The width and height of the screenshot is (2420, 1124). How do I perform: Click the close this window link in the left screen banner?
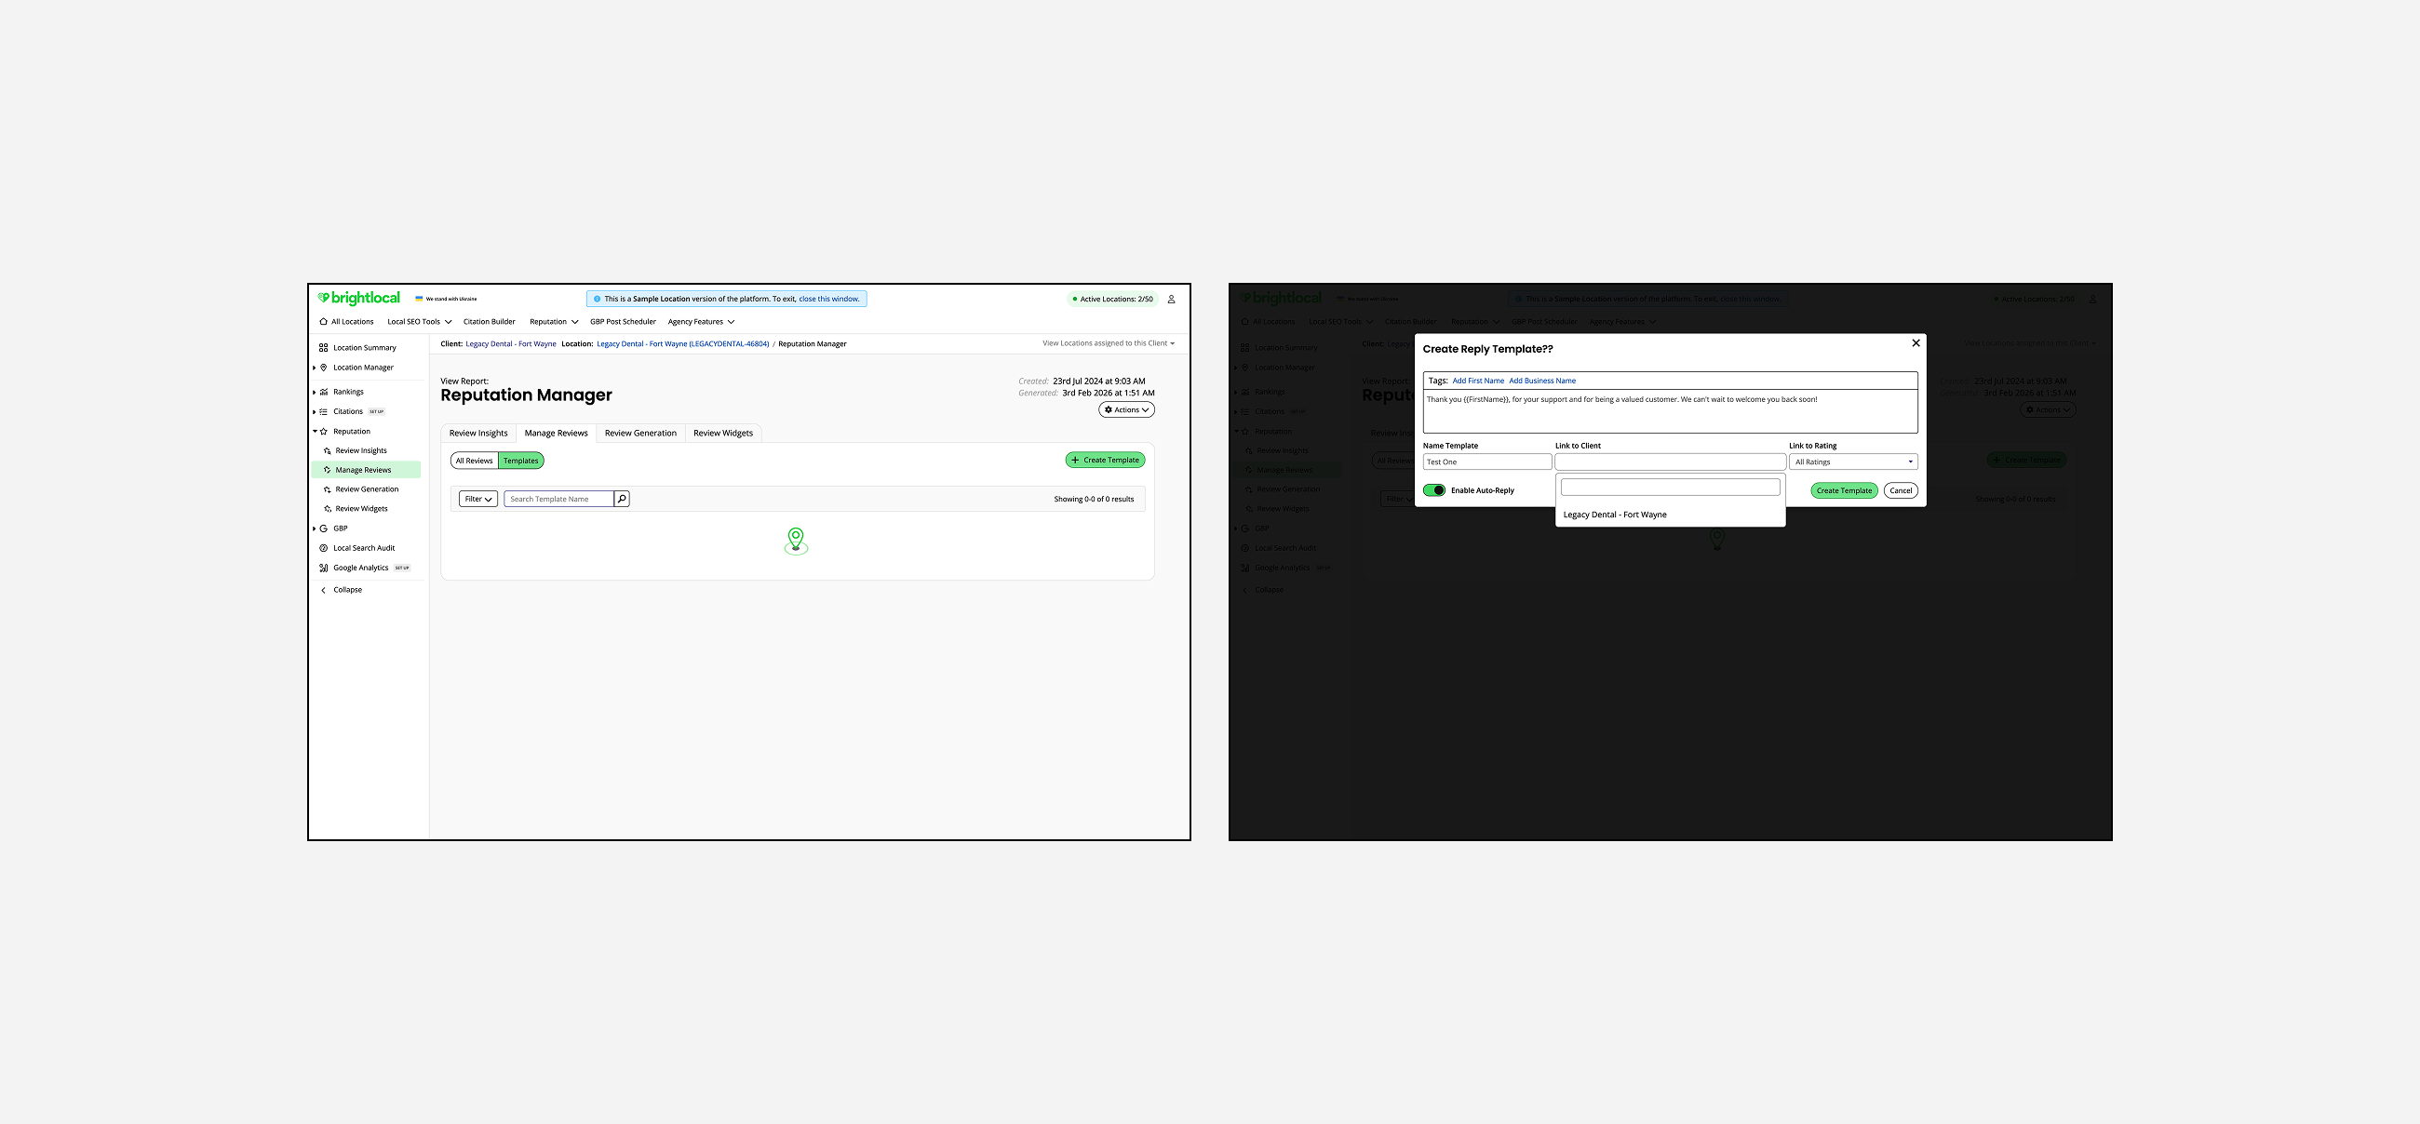[828, 299]
